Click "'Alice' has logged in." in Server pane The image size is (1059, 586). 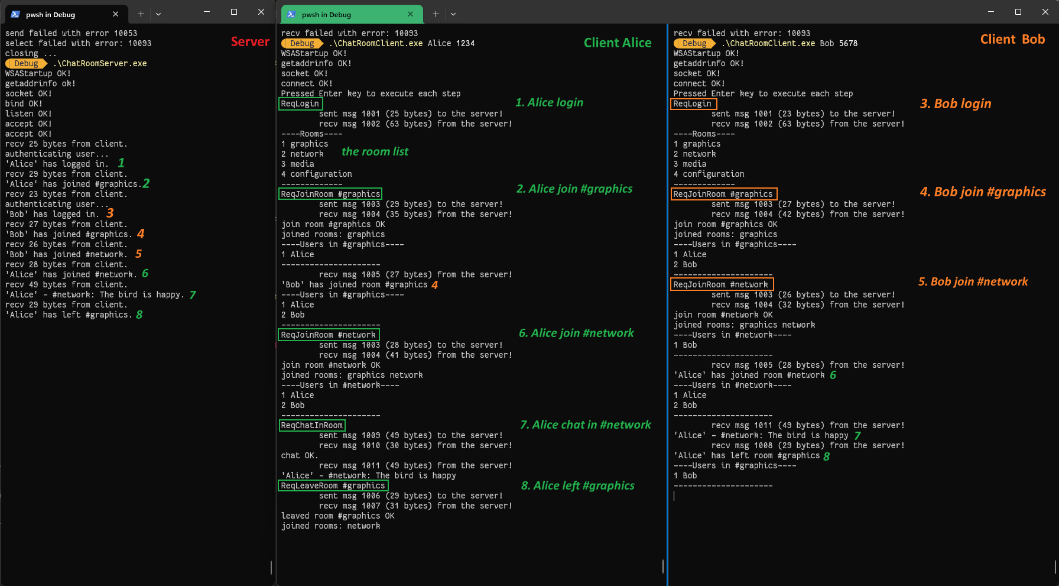pos(57,164)
